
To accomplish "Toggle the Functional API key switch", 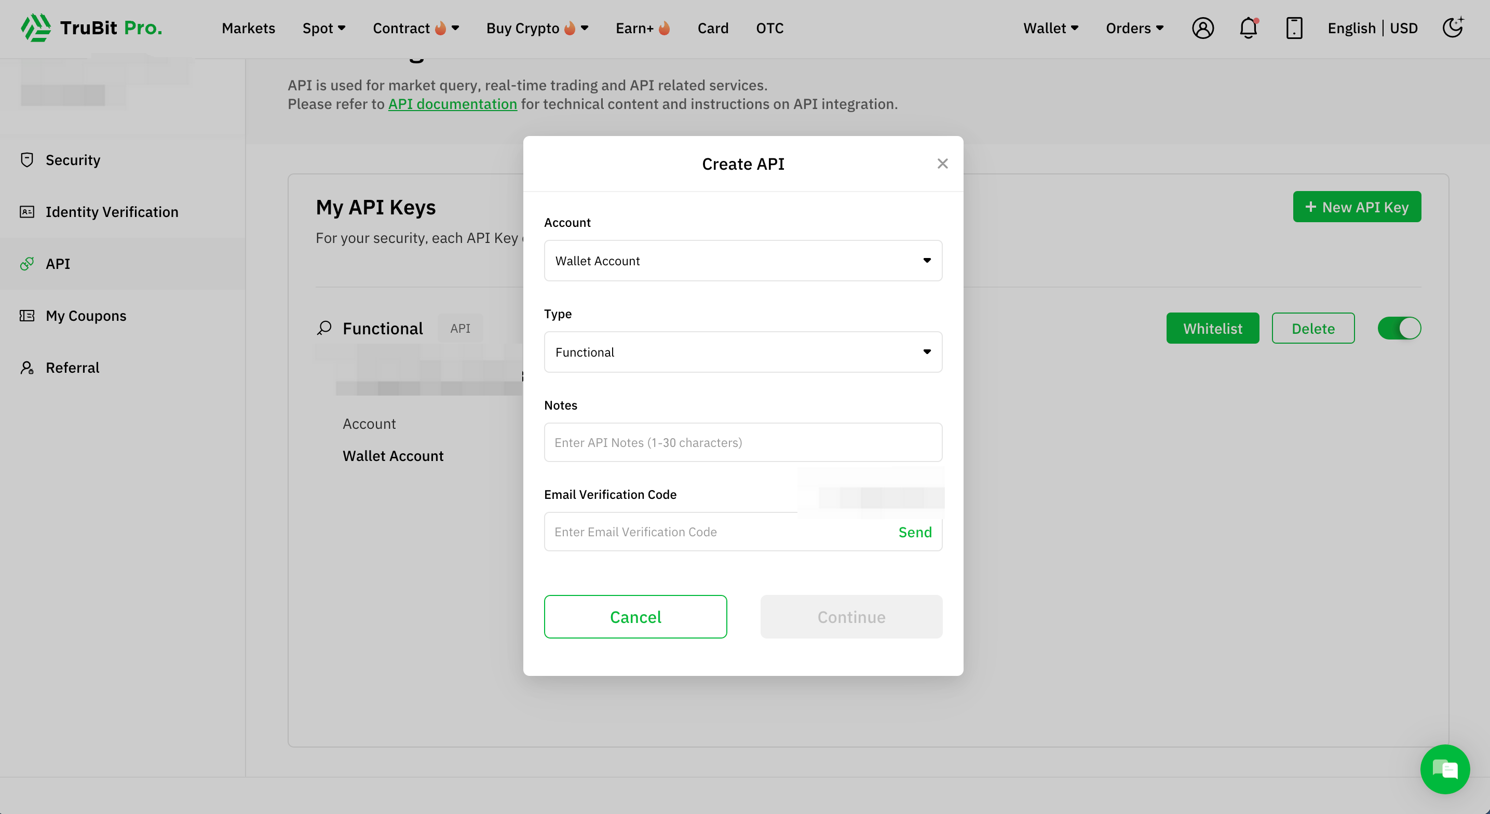I will [x=1399, y=328].
